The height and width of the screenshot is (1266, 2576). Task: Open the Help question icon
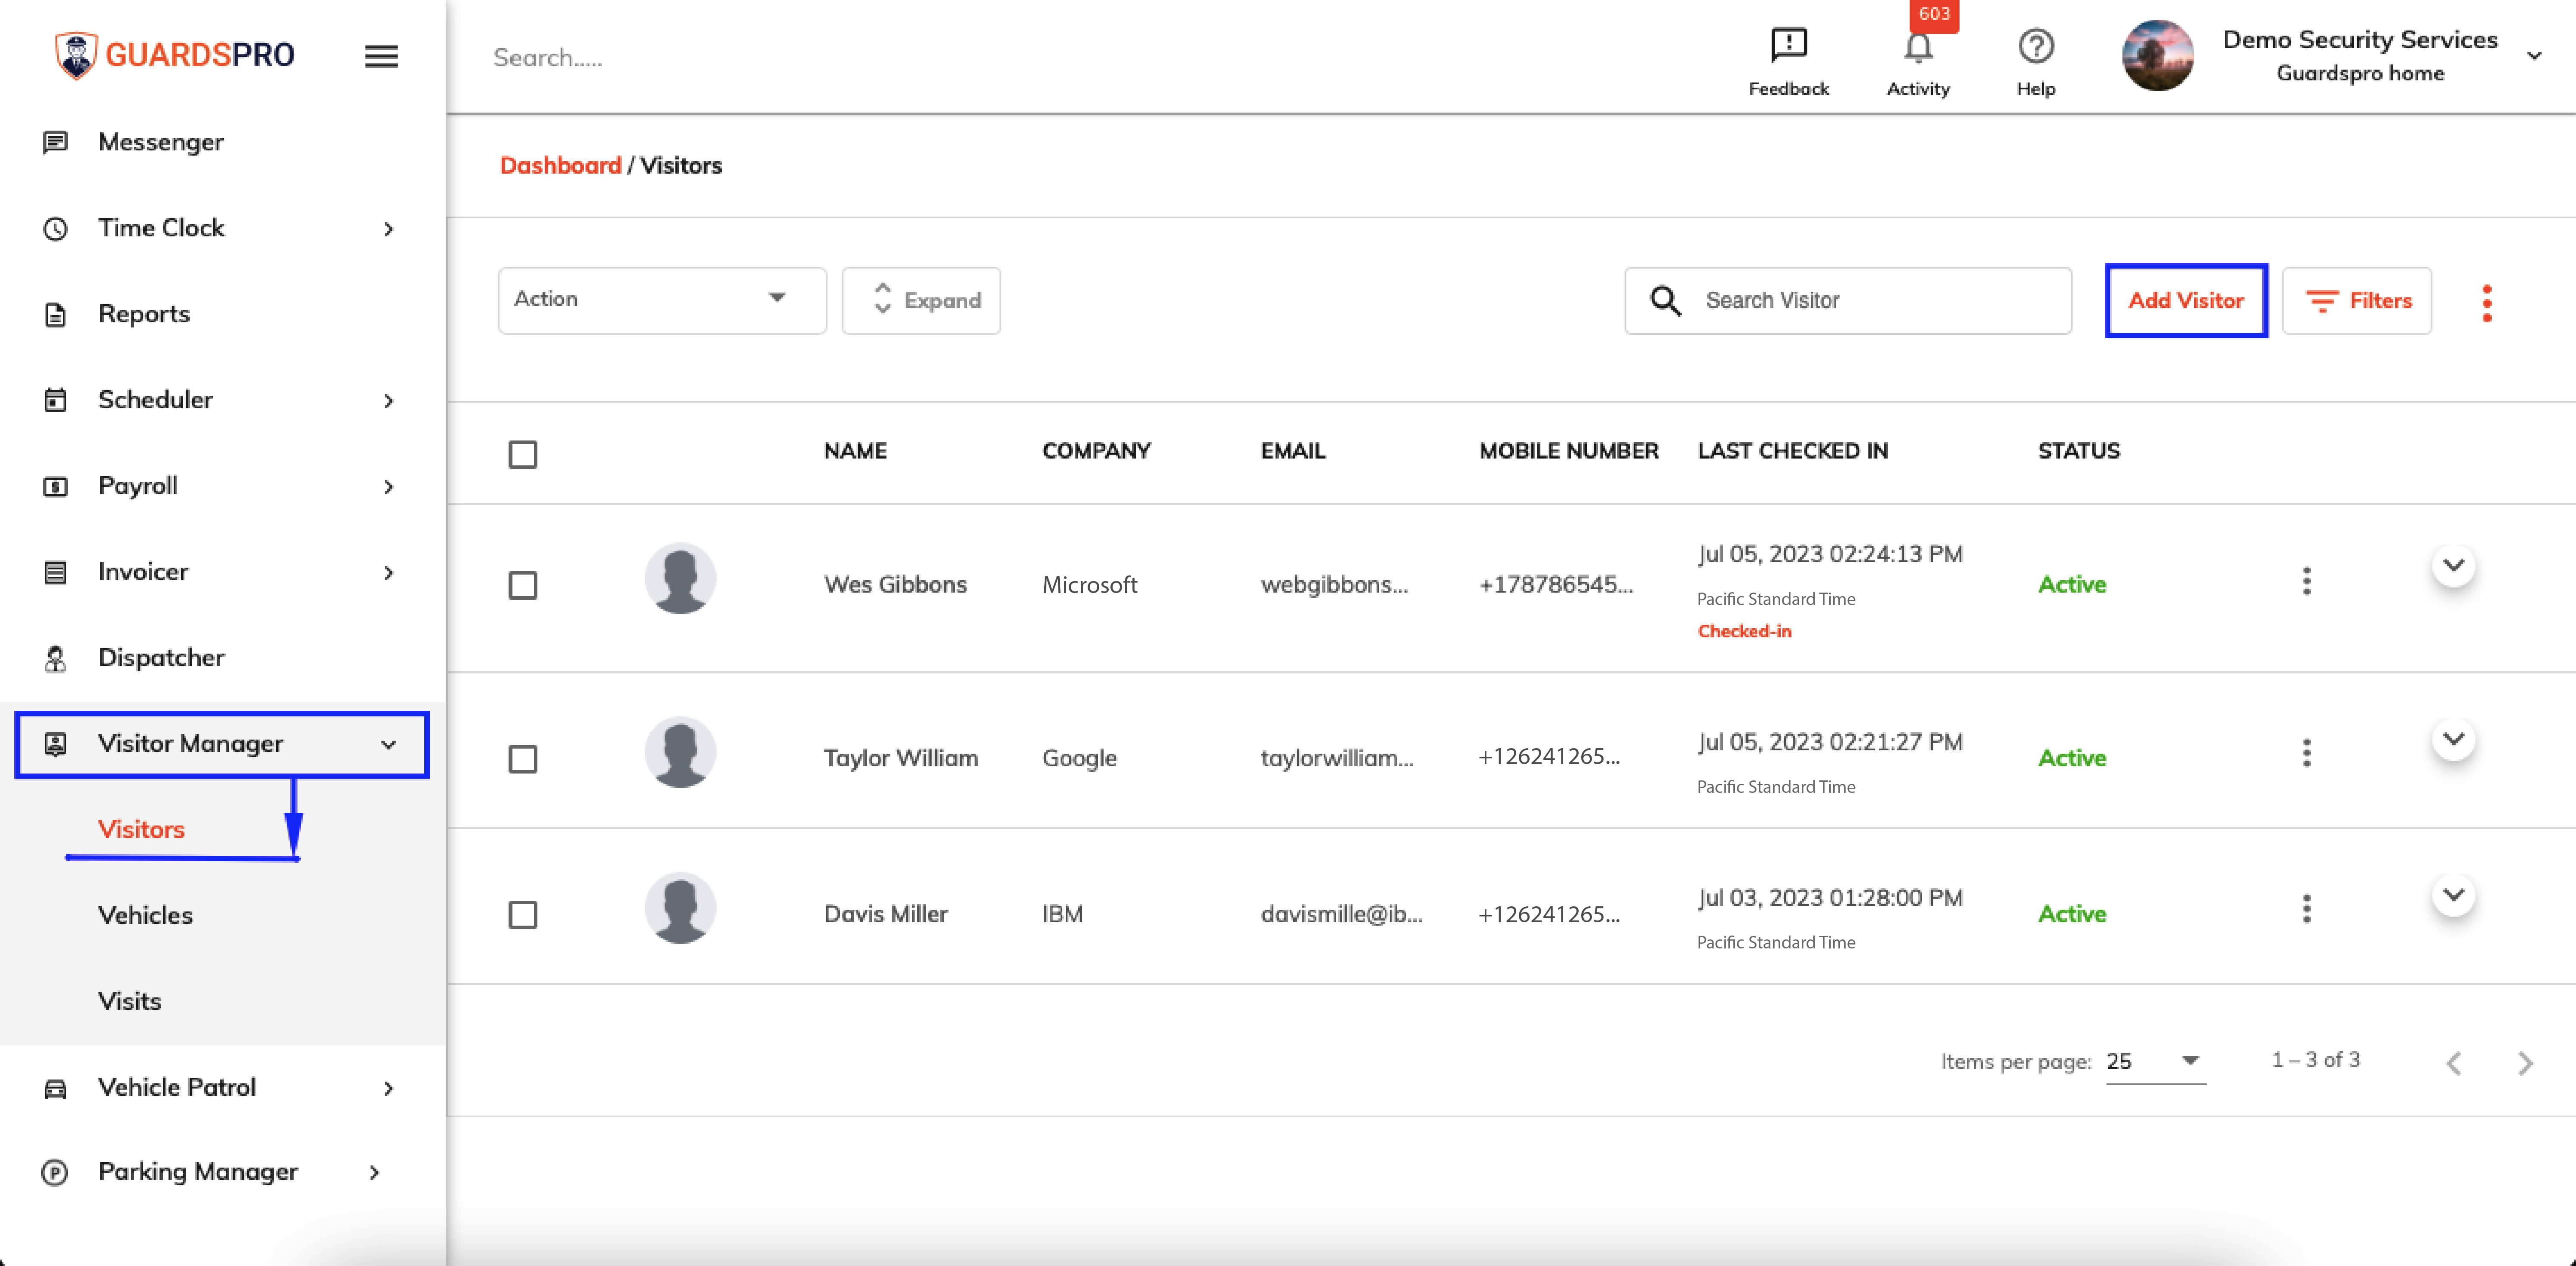pos(2035,46)
